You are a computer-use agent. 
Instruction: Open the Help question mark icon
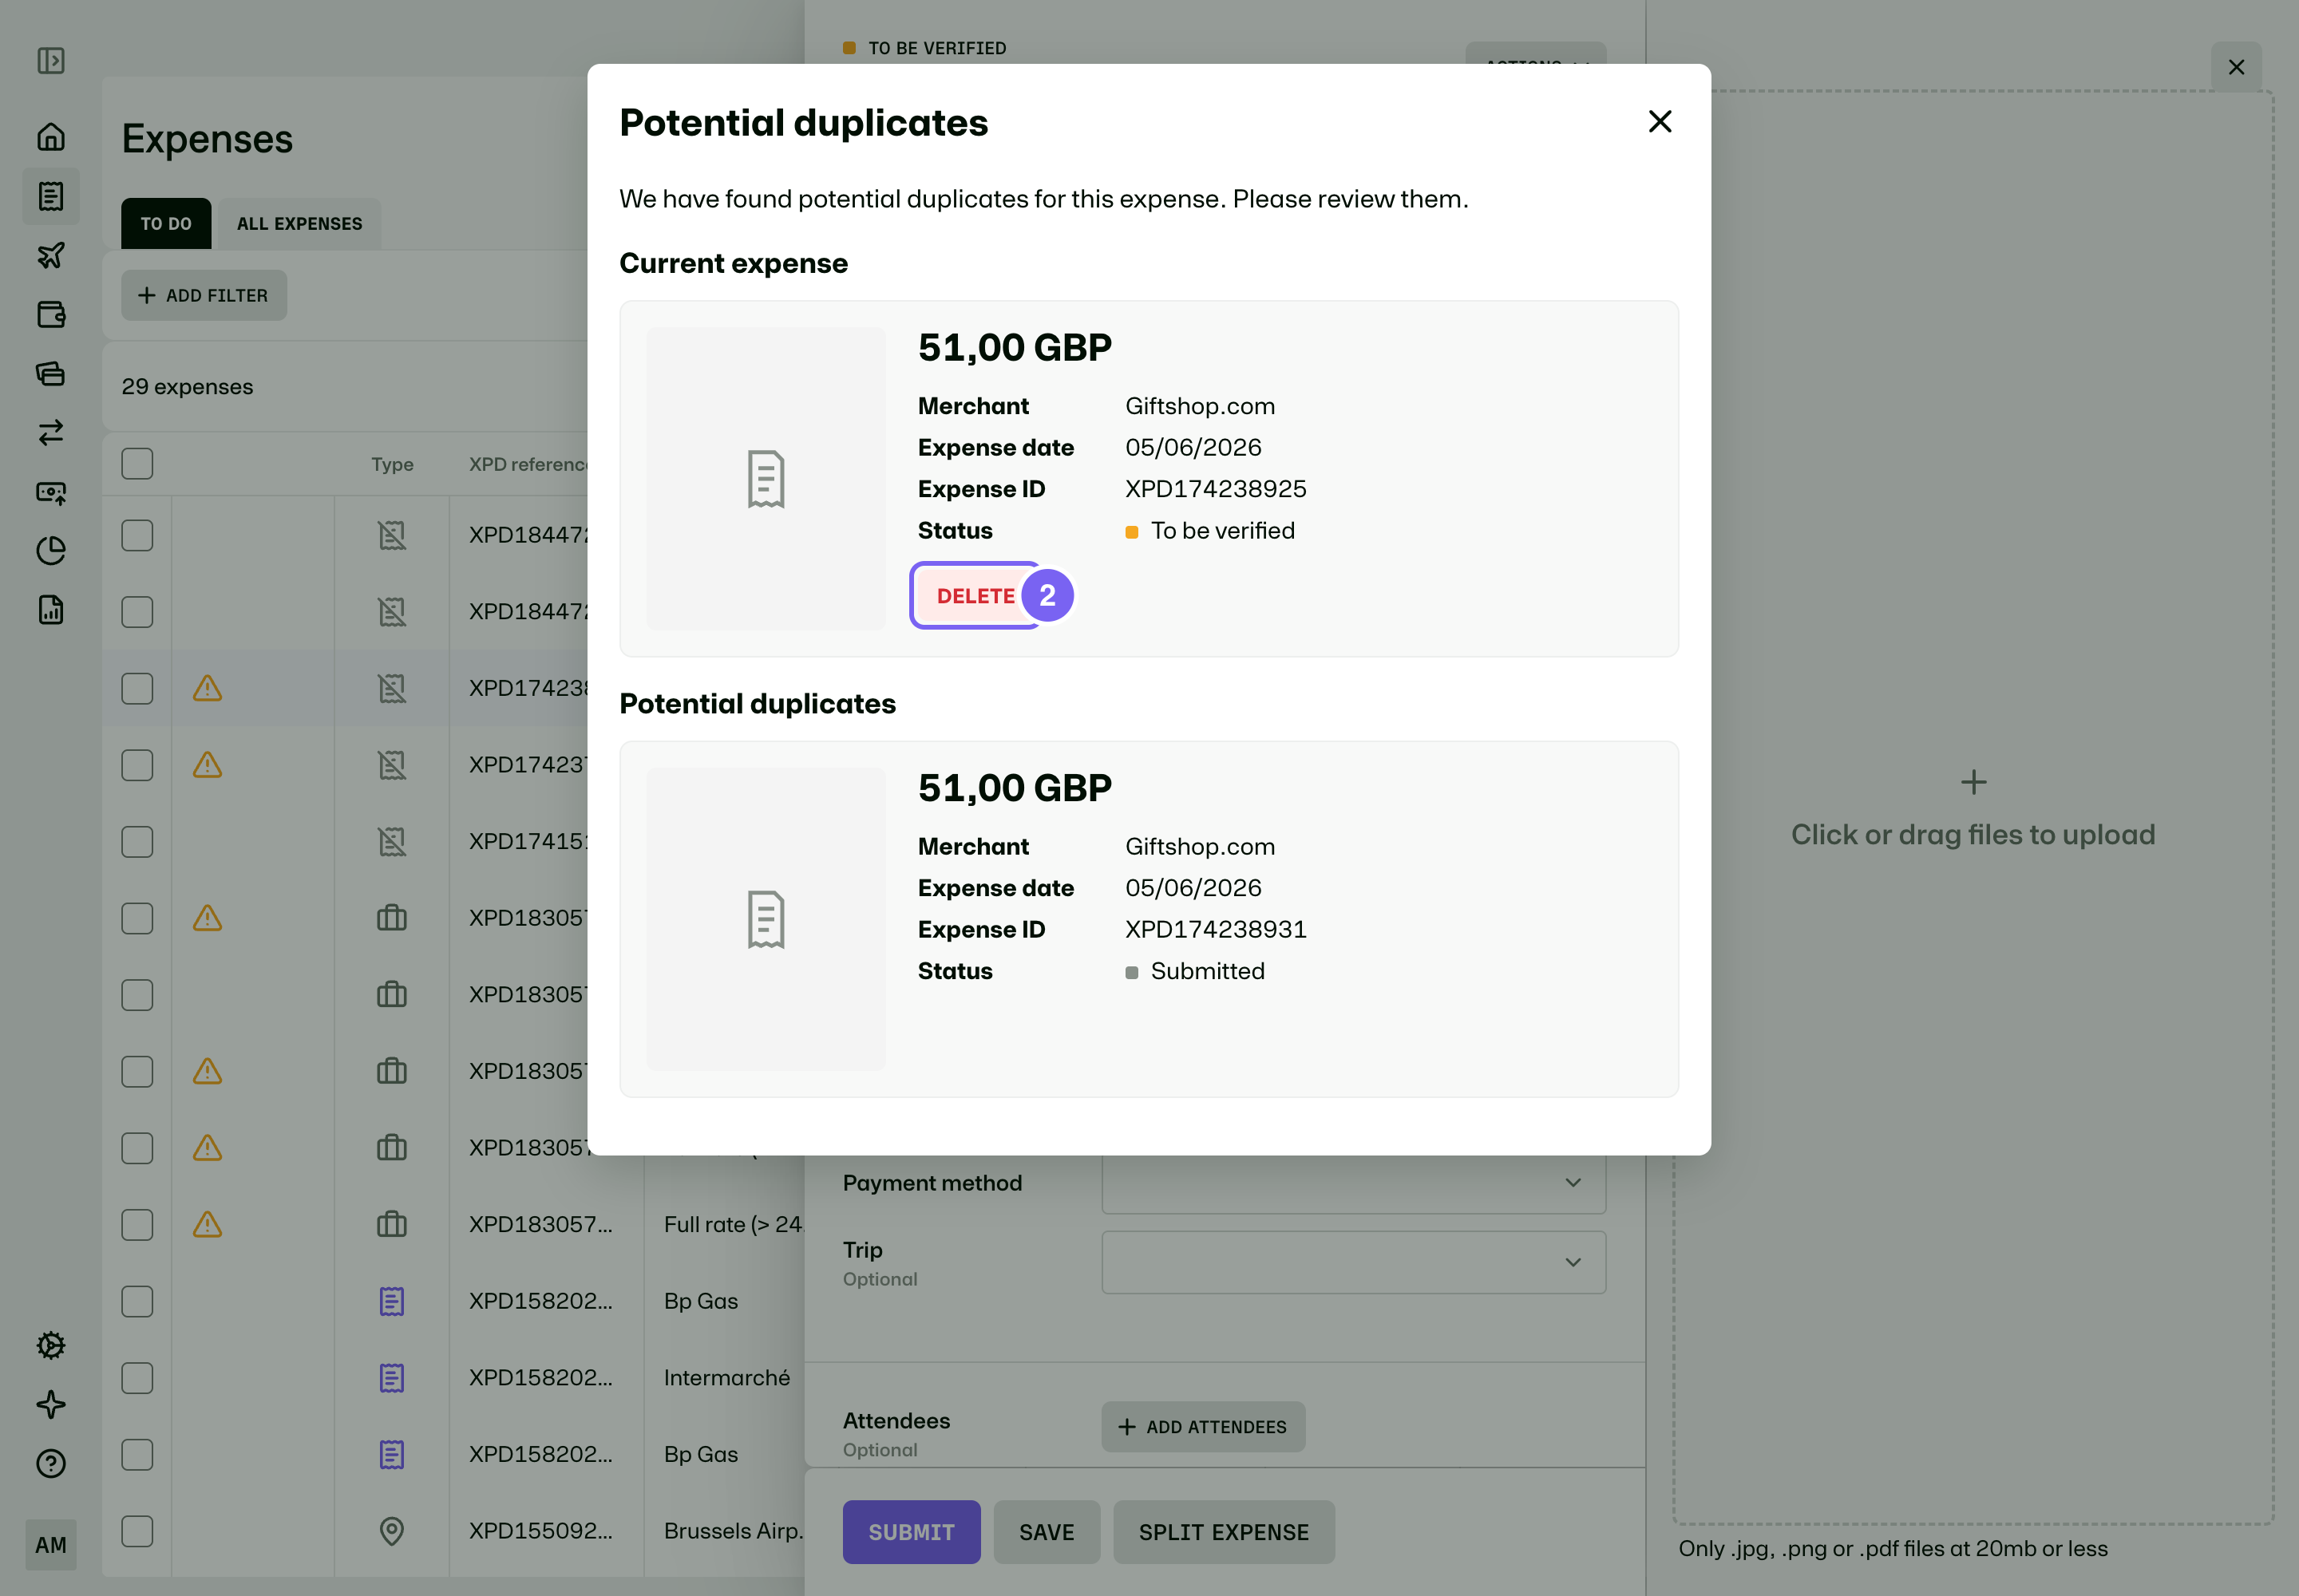click(51, 1463)
